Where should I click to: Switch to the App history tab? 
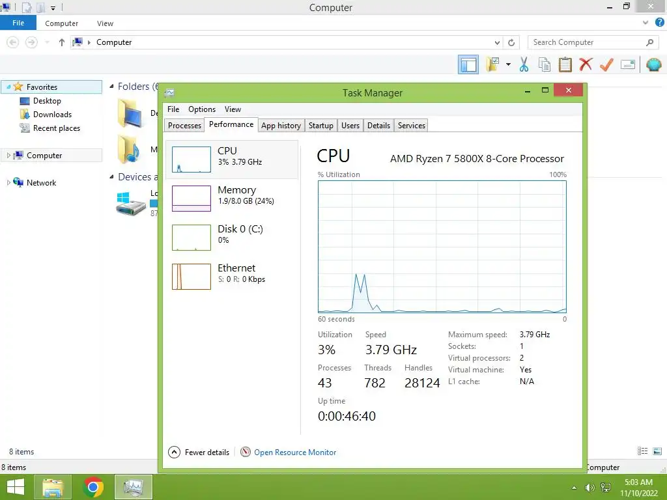click(x=281, y=126)
